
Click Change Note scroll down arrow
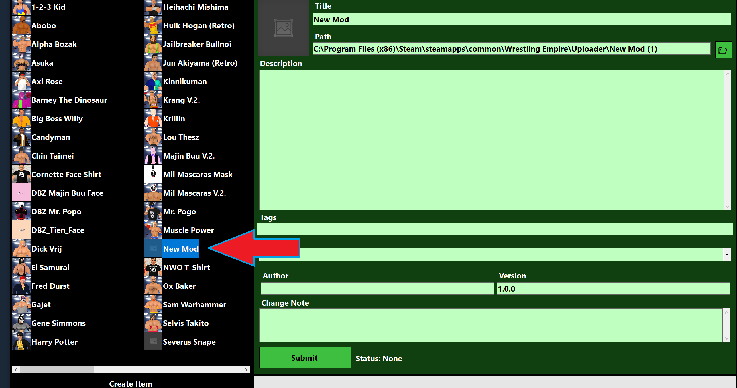(726, 338)
